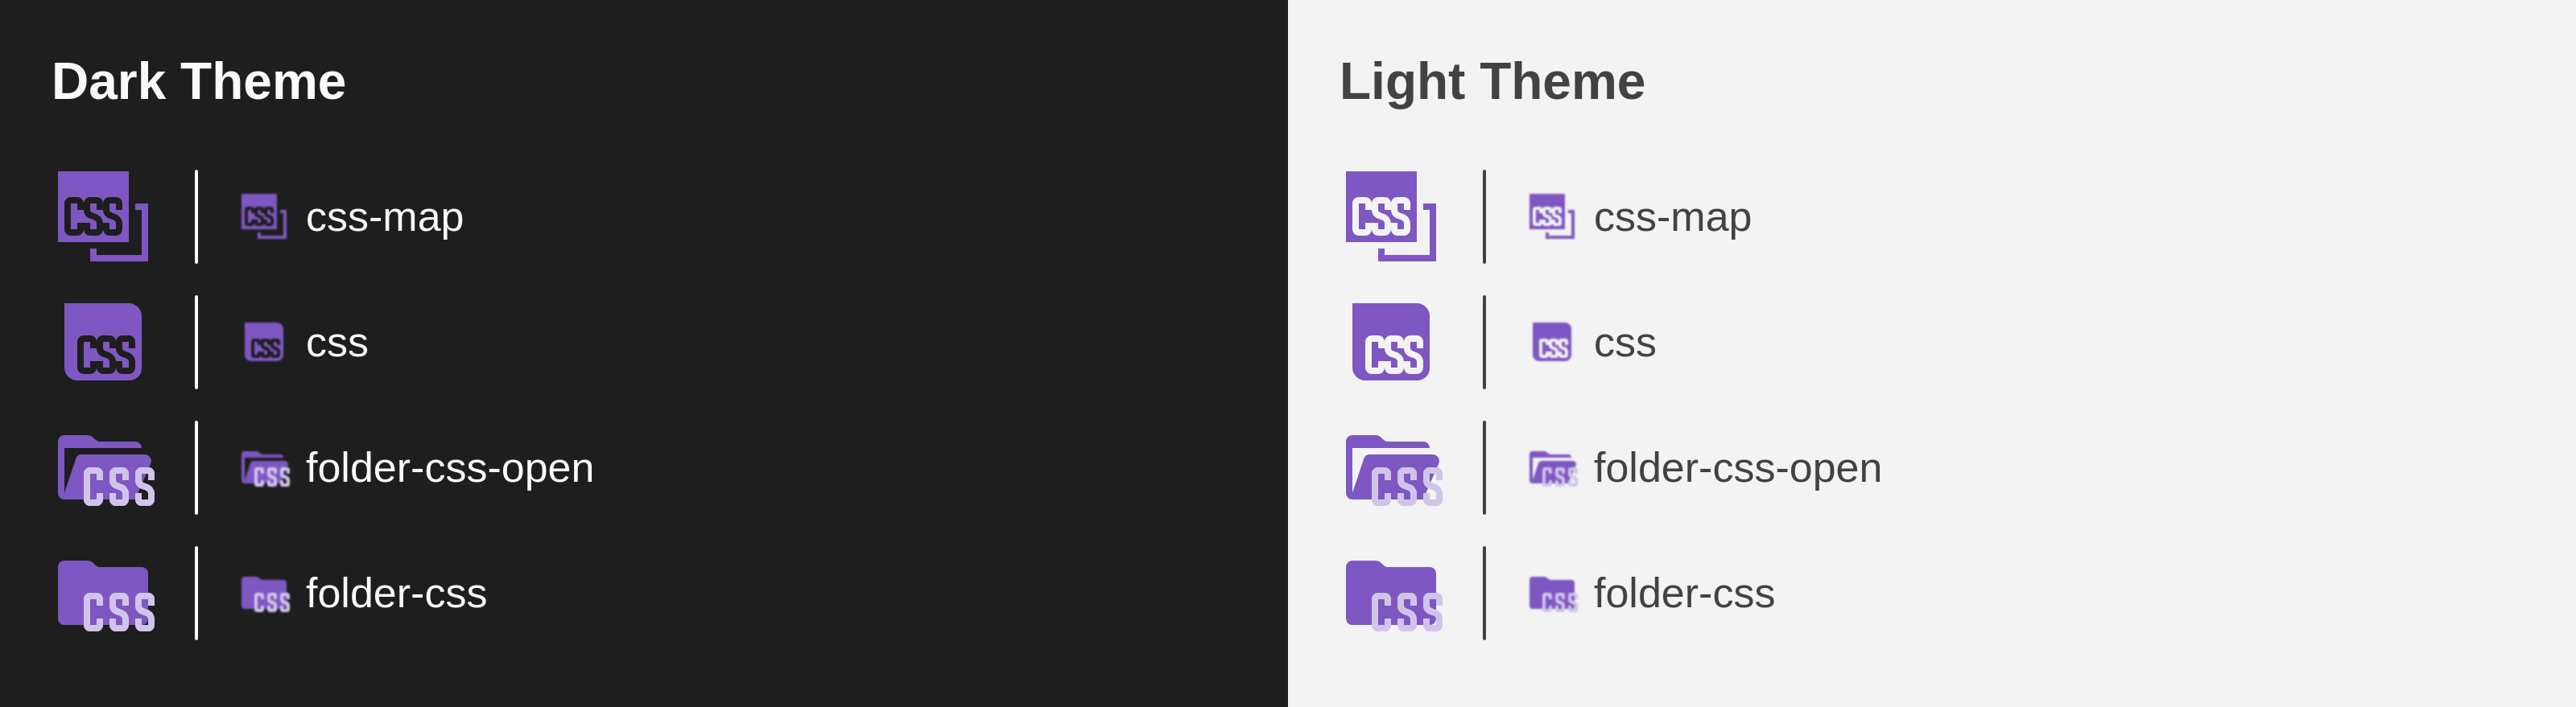This screenshot has height=707, width=2576.
Task: Select the small css file icon in Dark Theme
Action: [x=264, y=342]
